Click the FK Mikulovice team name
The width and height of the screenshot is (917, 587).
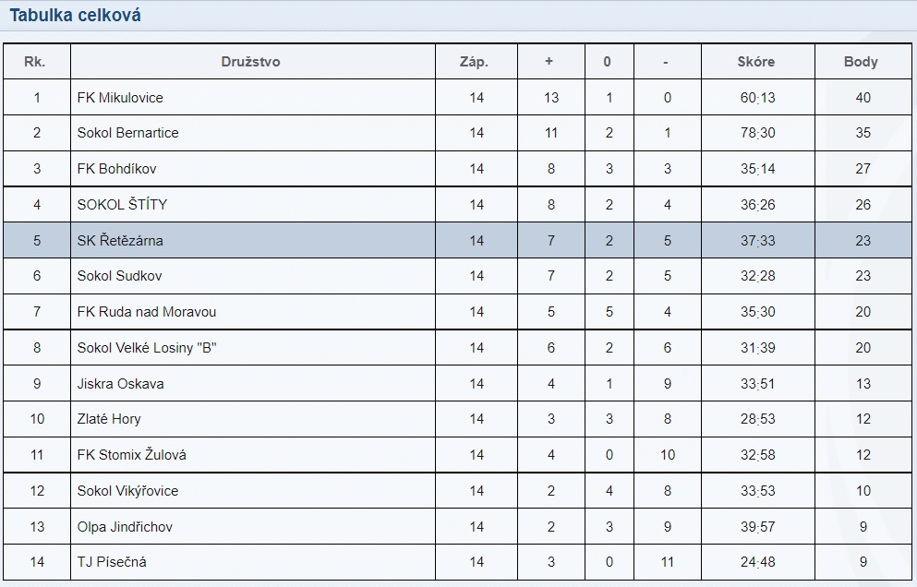(x=120, y=98)
